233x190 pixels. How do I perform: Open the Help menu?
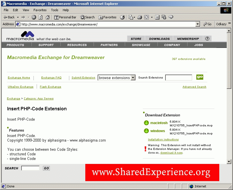(66, 10)
